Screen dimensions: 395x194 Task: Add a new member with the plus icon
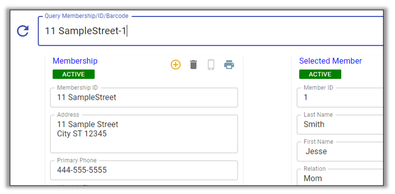pos(176,65)
